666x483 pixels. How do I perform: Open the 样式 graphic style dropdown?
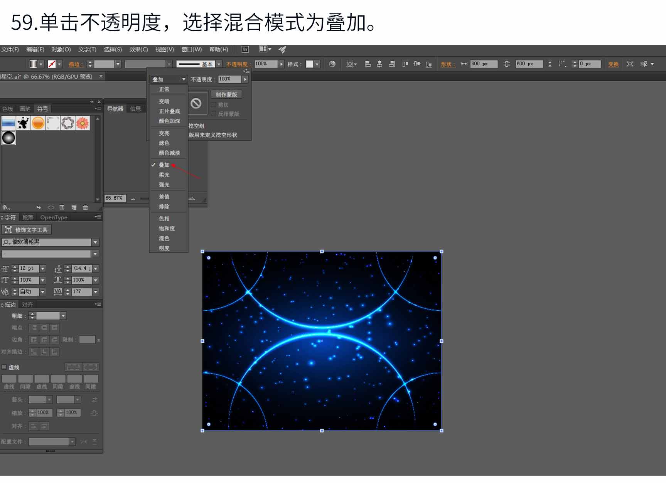[317, 64]
